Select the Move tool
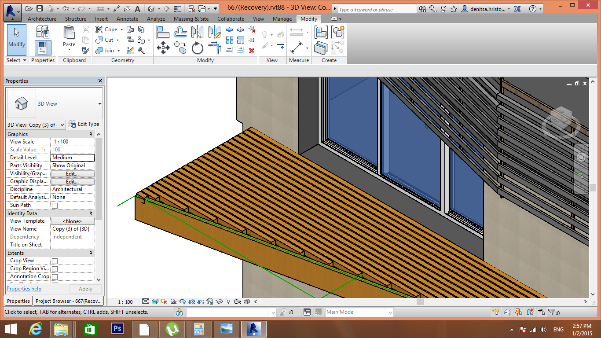This screenshot has height=338, width=601. 163,48
